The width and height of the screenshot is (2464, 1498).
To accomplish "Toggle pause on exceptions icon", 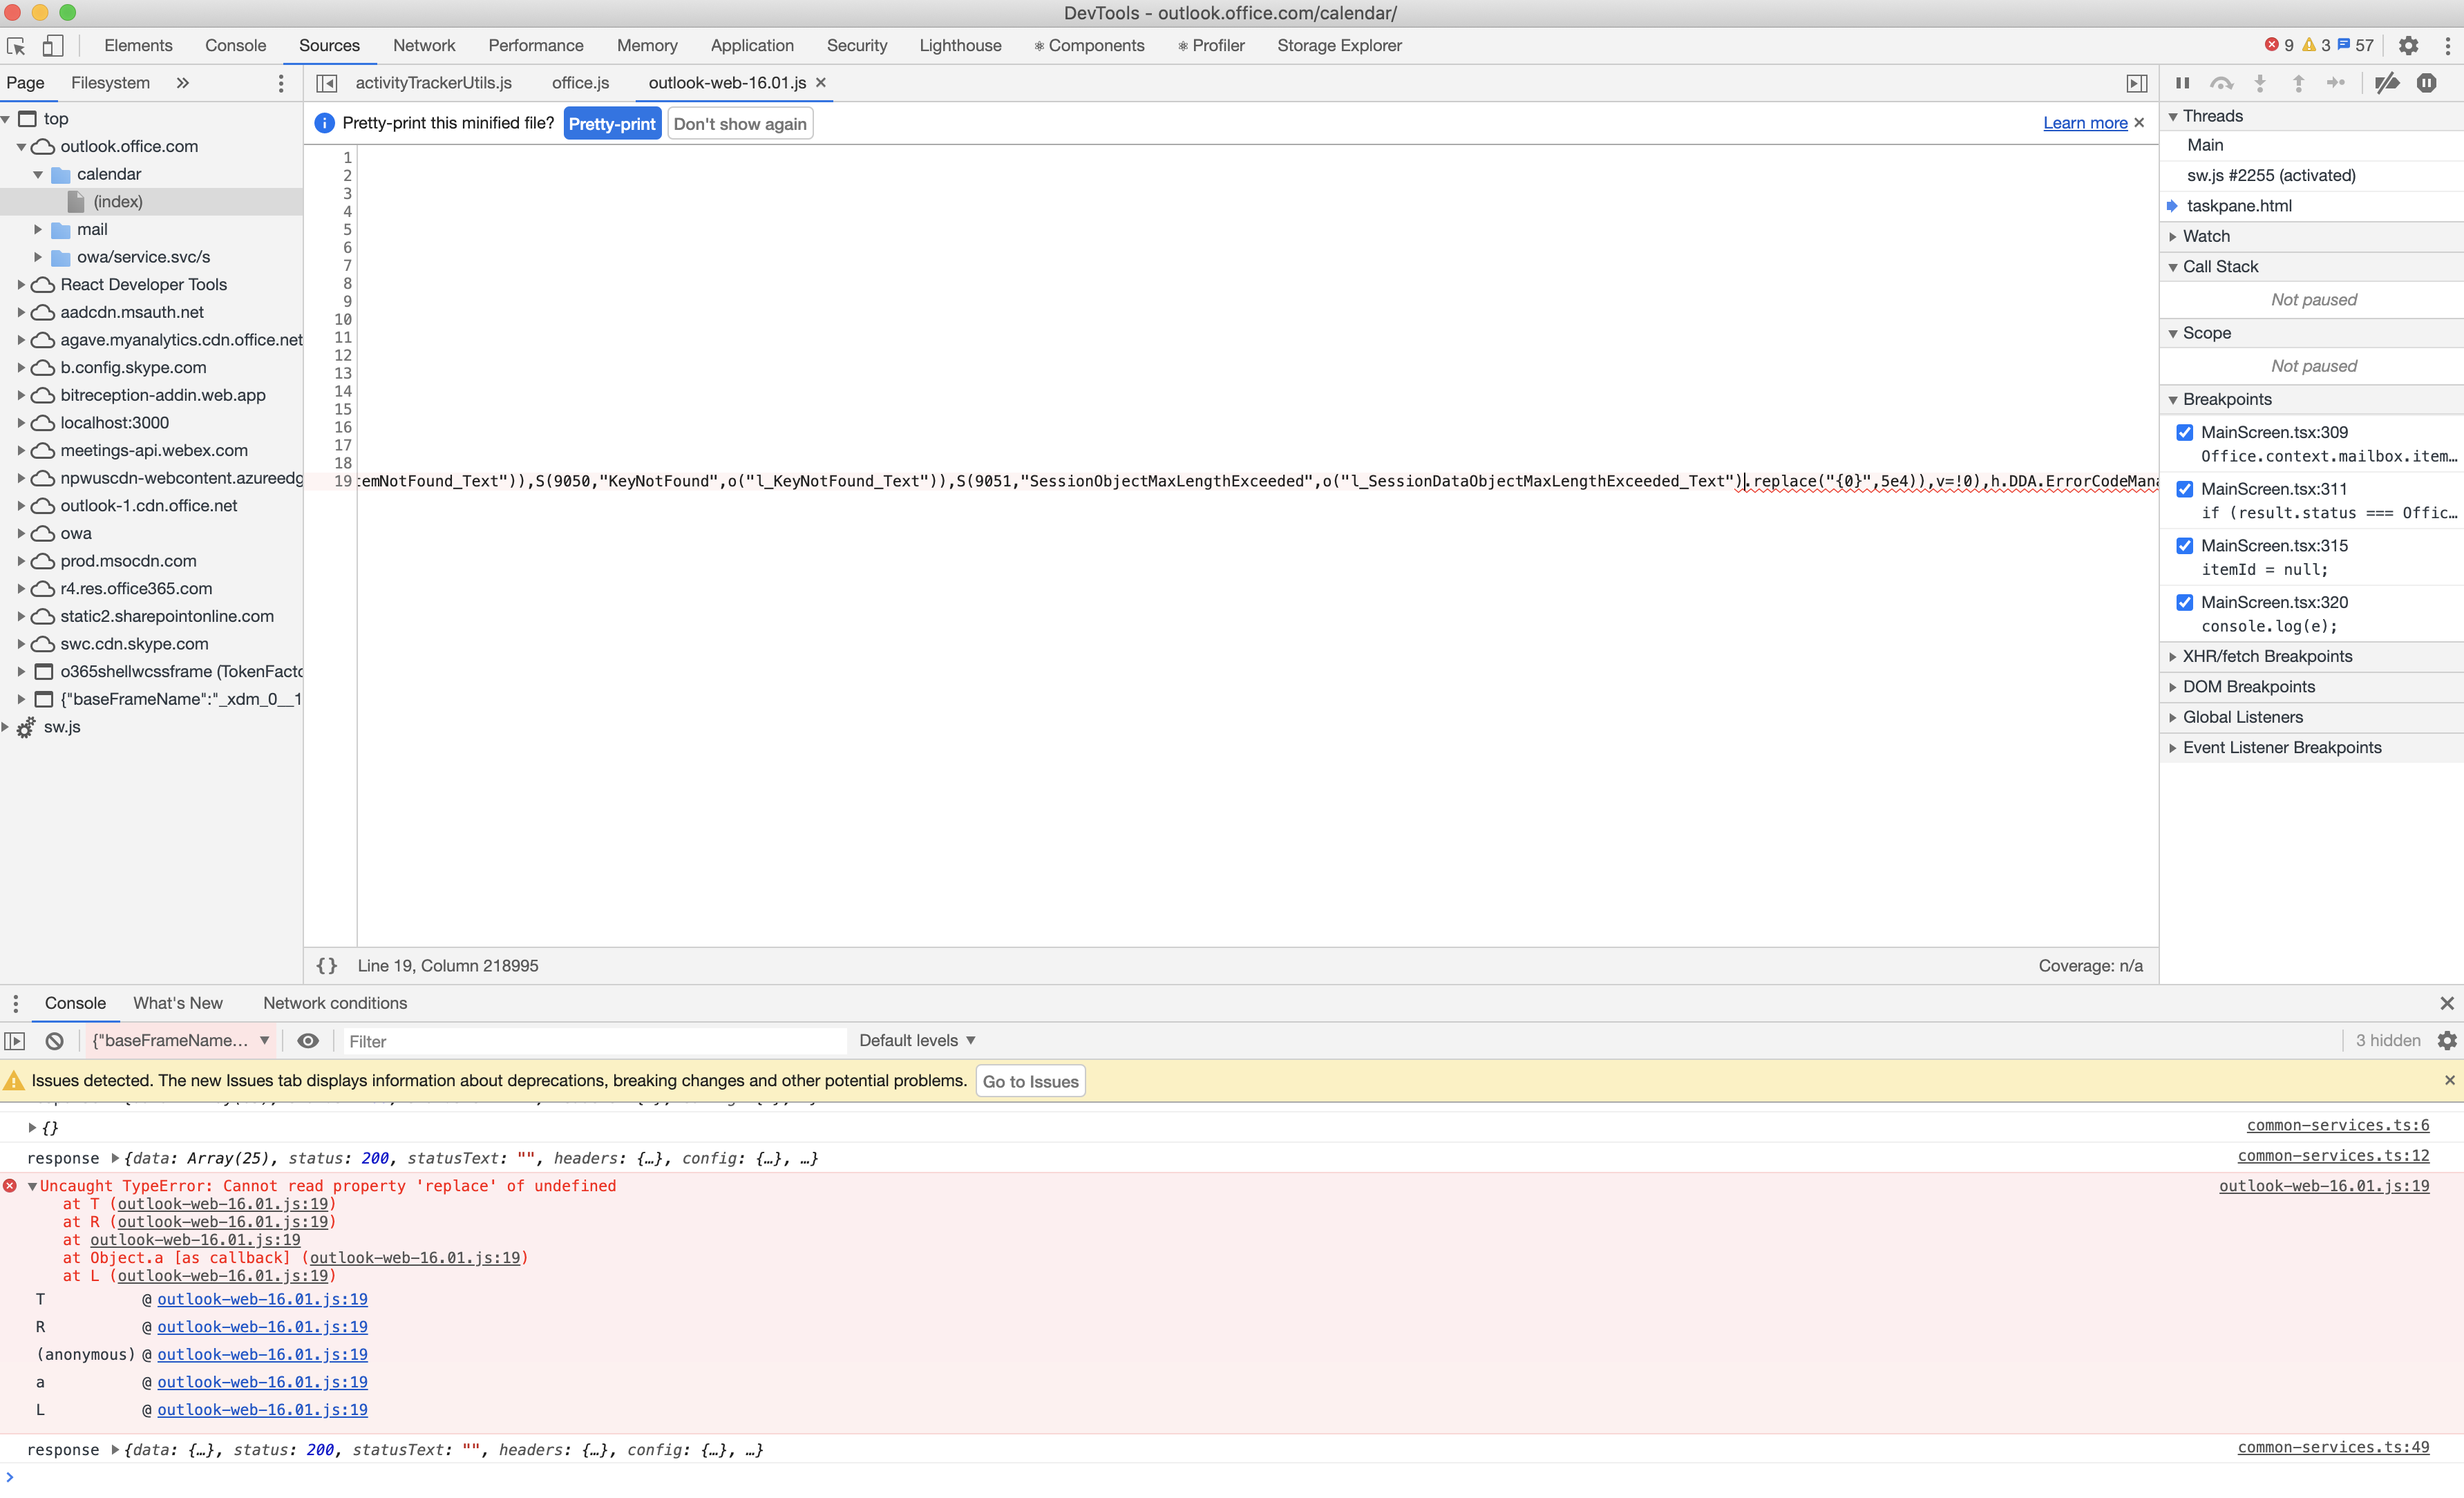I will click(2427, 83).
